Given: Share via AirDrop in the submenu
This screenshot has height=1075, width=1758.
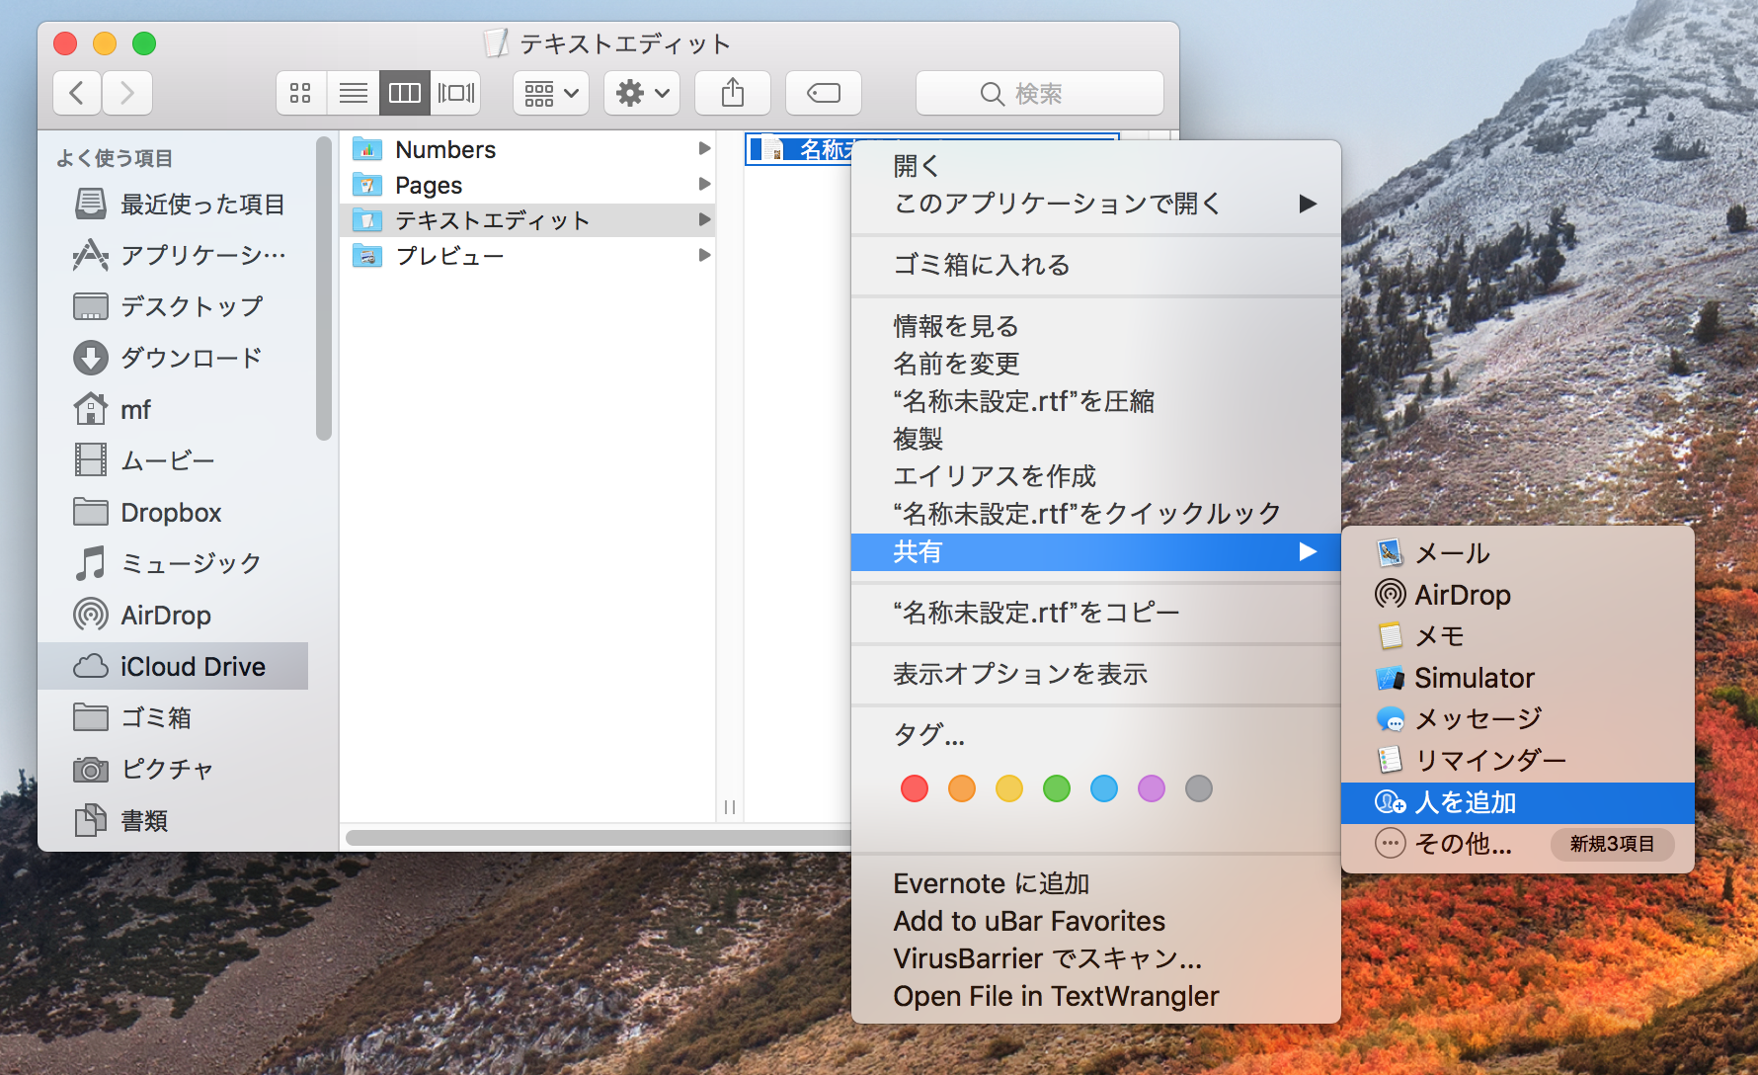Looking at the screenshot, I should click(1518, 595).
